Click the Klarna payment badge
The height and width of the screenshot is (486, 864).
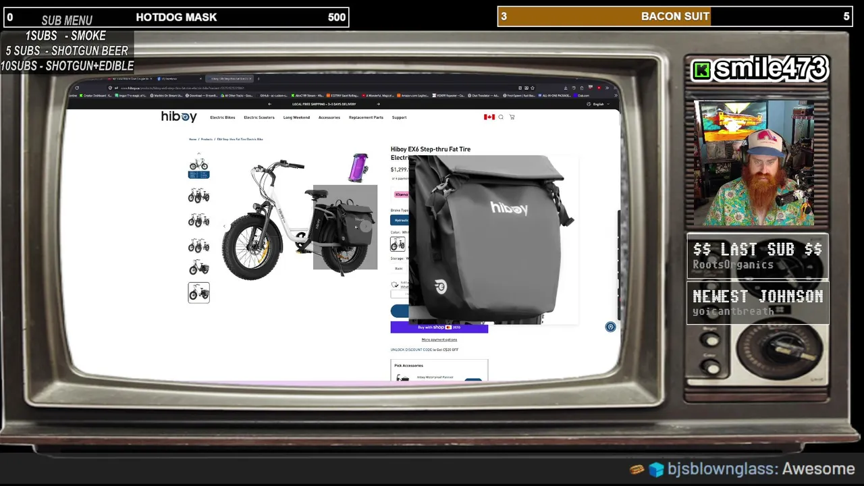click(401, 194)
